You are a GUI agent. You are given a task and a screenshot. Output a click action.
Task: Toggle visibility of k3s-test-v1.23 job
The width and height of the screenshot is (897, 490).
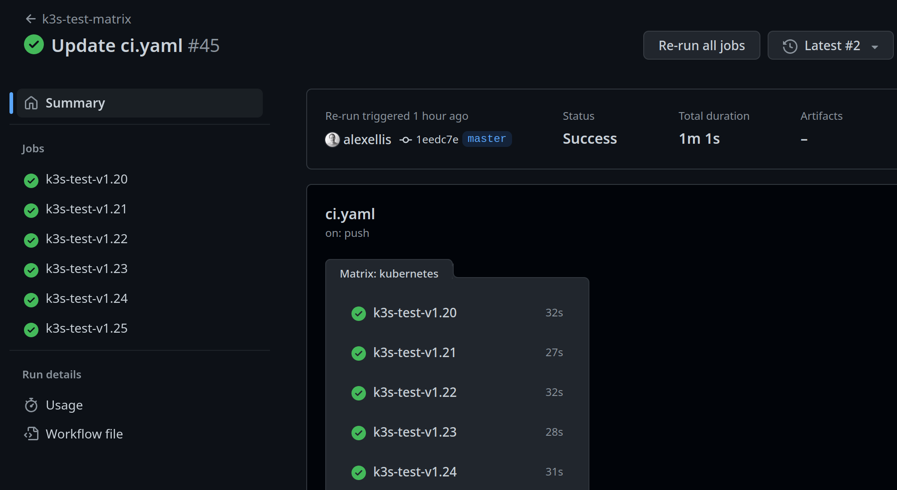click(x=87, y=269)
